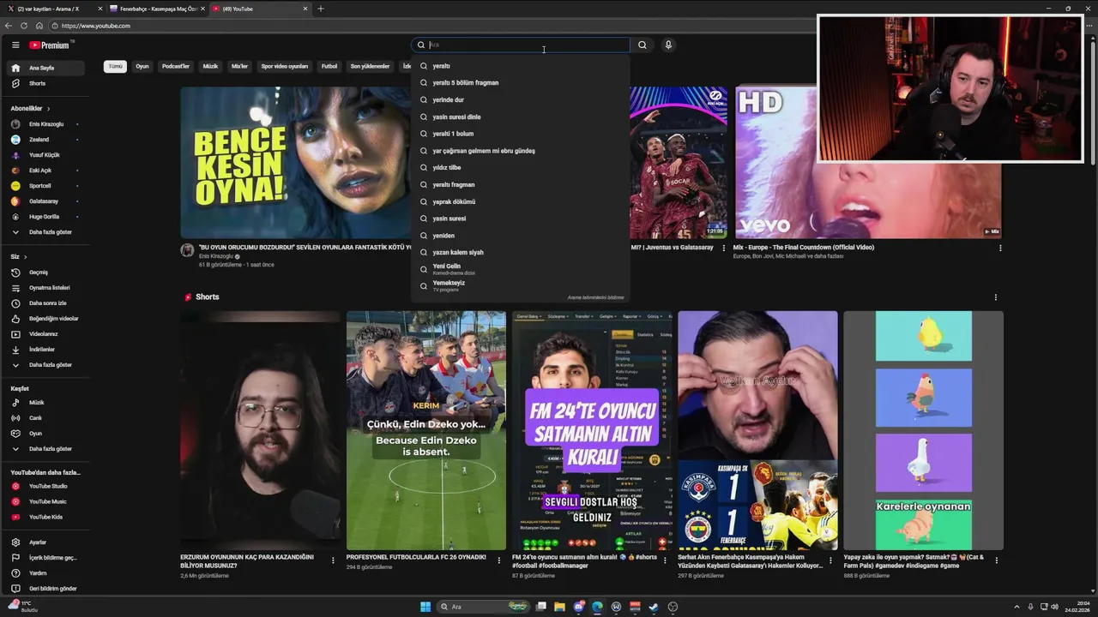The height and width of the screenshot is (617, 1098).
Task: Select Son yüklenenler filter chip
Action: 370,66
